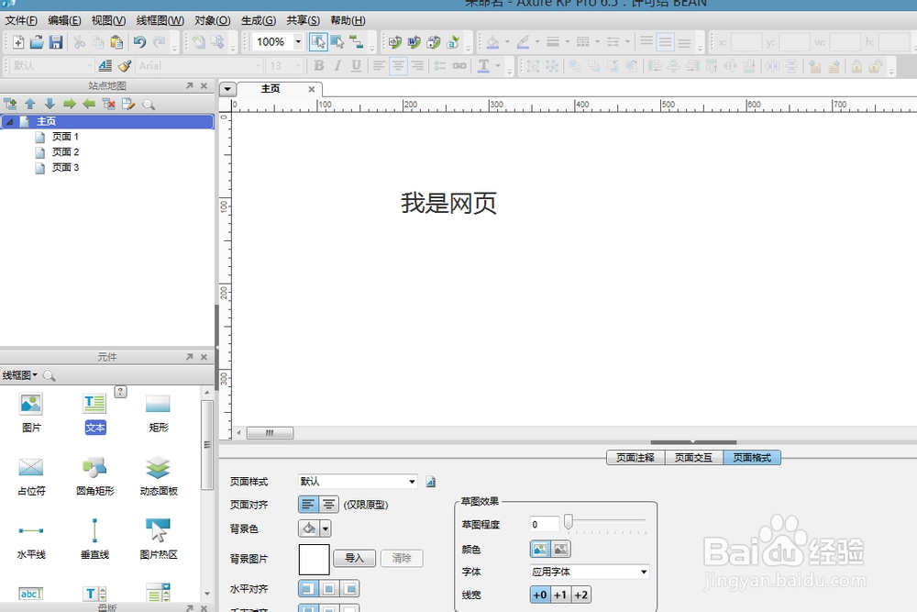Choose the grayscale sketch effect option
This screenshot has width=917, height=612.
[560, 549]
